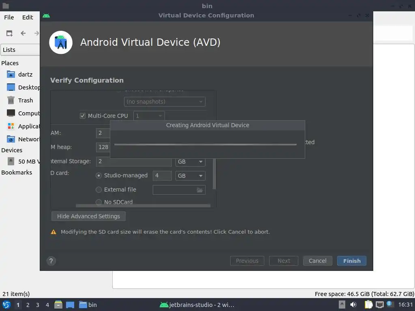The image size is (415, 311).
Task: Switch to bin window on taskbar
Action: (88, 305)
